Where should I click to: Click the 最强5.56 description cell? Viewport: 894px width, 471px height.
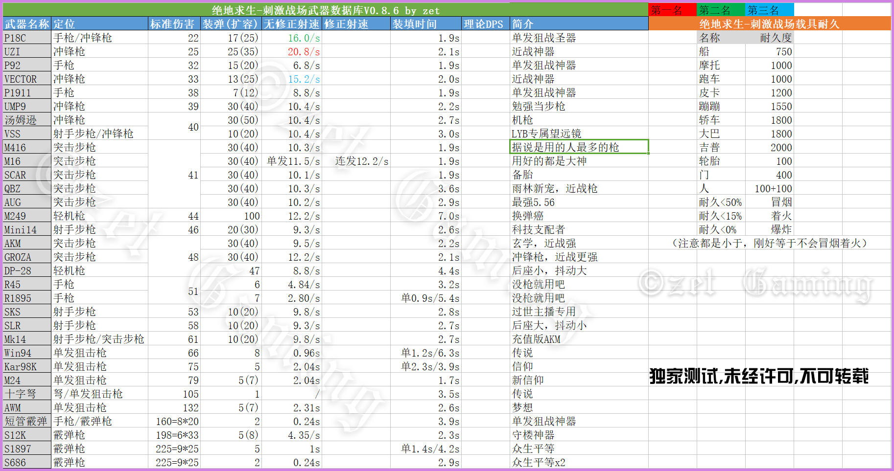[x=579, y=202]
